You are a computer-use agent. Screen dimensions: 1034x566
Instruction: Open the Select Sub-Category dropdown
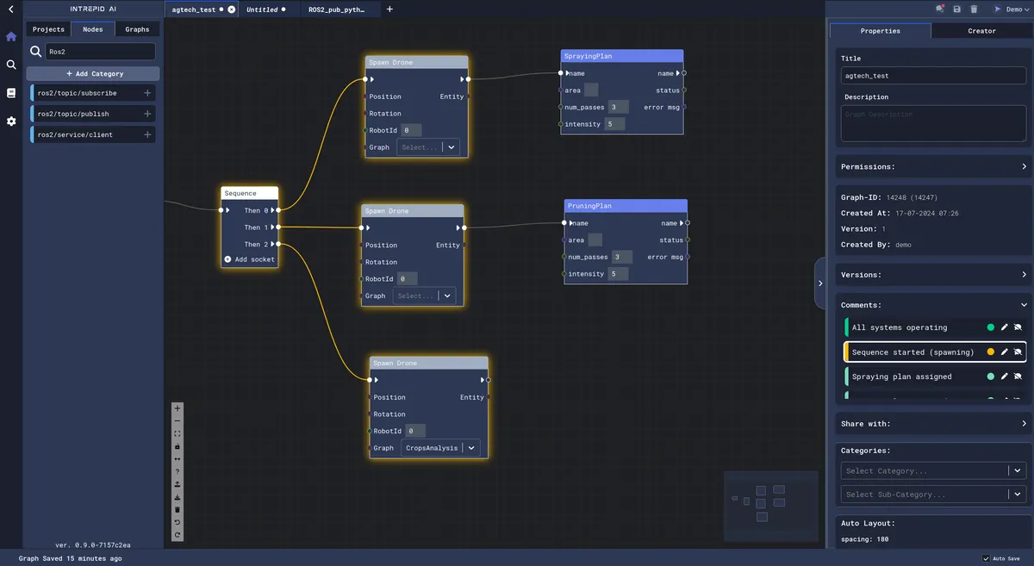pyautogui.click(x=933, y=494)
